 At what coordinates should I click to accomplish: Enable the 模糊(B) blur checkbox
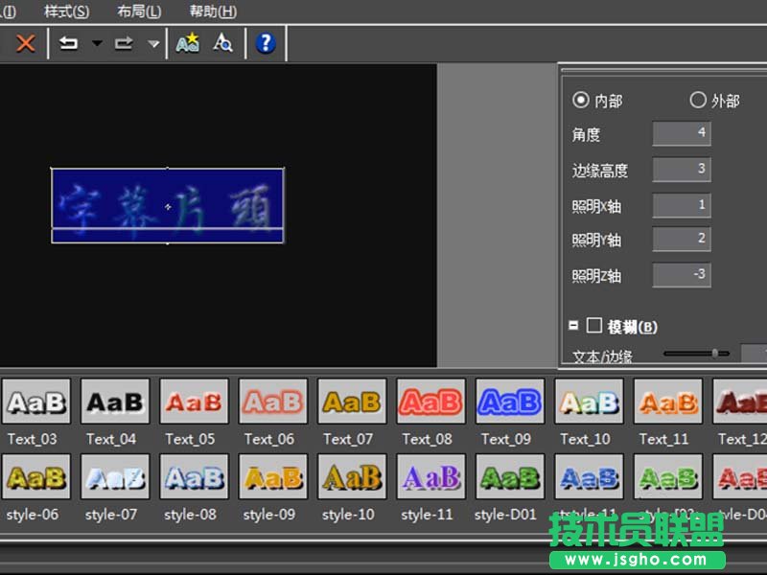593,326
